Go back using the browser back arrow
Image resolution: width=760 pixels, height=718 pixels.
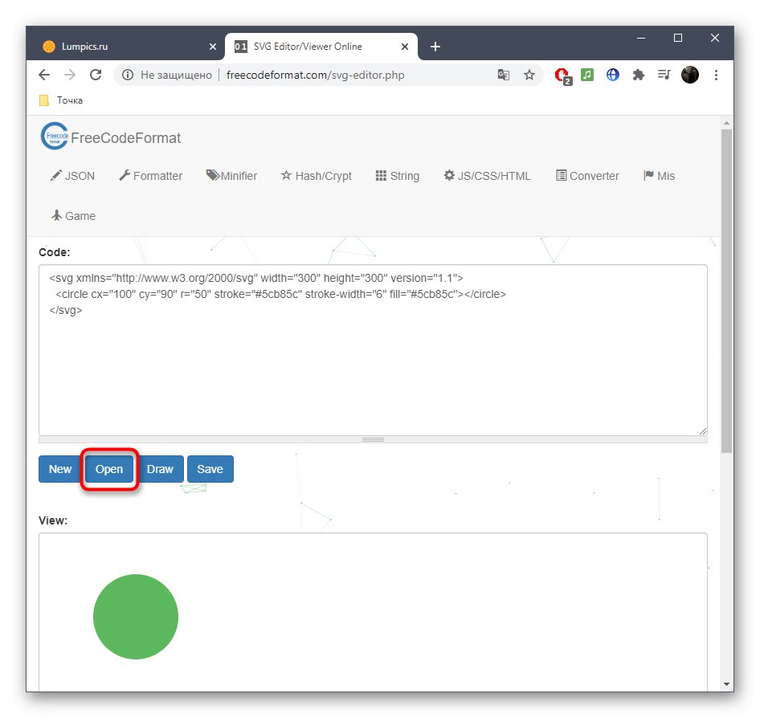[44, 75]
